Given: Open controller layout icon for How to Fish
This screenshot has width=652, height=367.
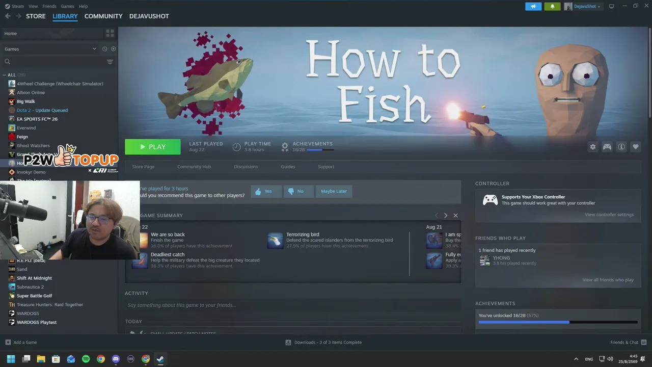Looking at the screenshot, I should (607, 147).
